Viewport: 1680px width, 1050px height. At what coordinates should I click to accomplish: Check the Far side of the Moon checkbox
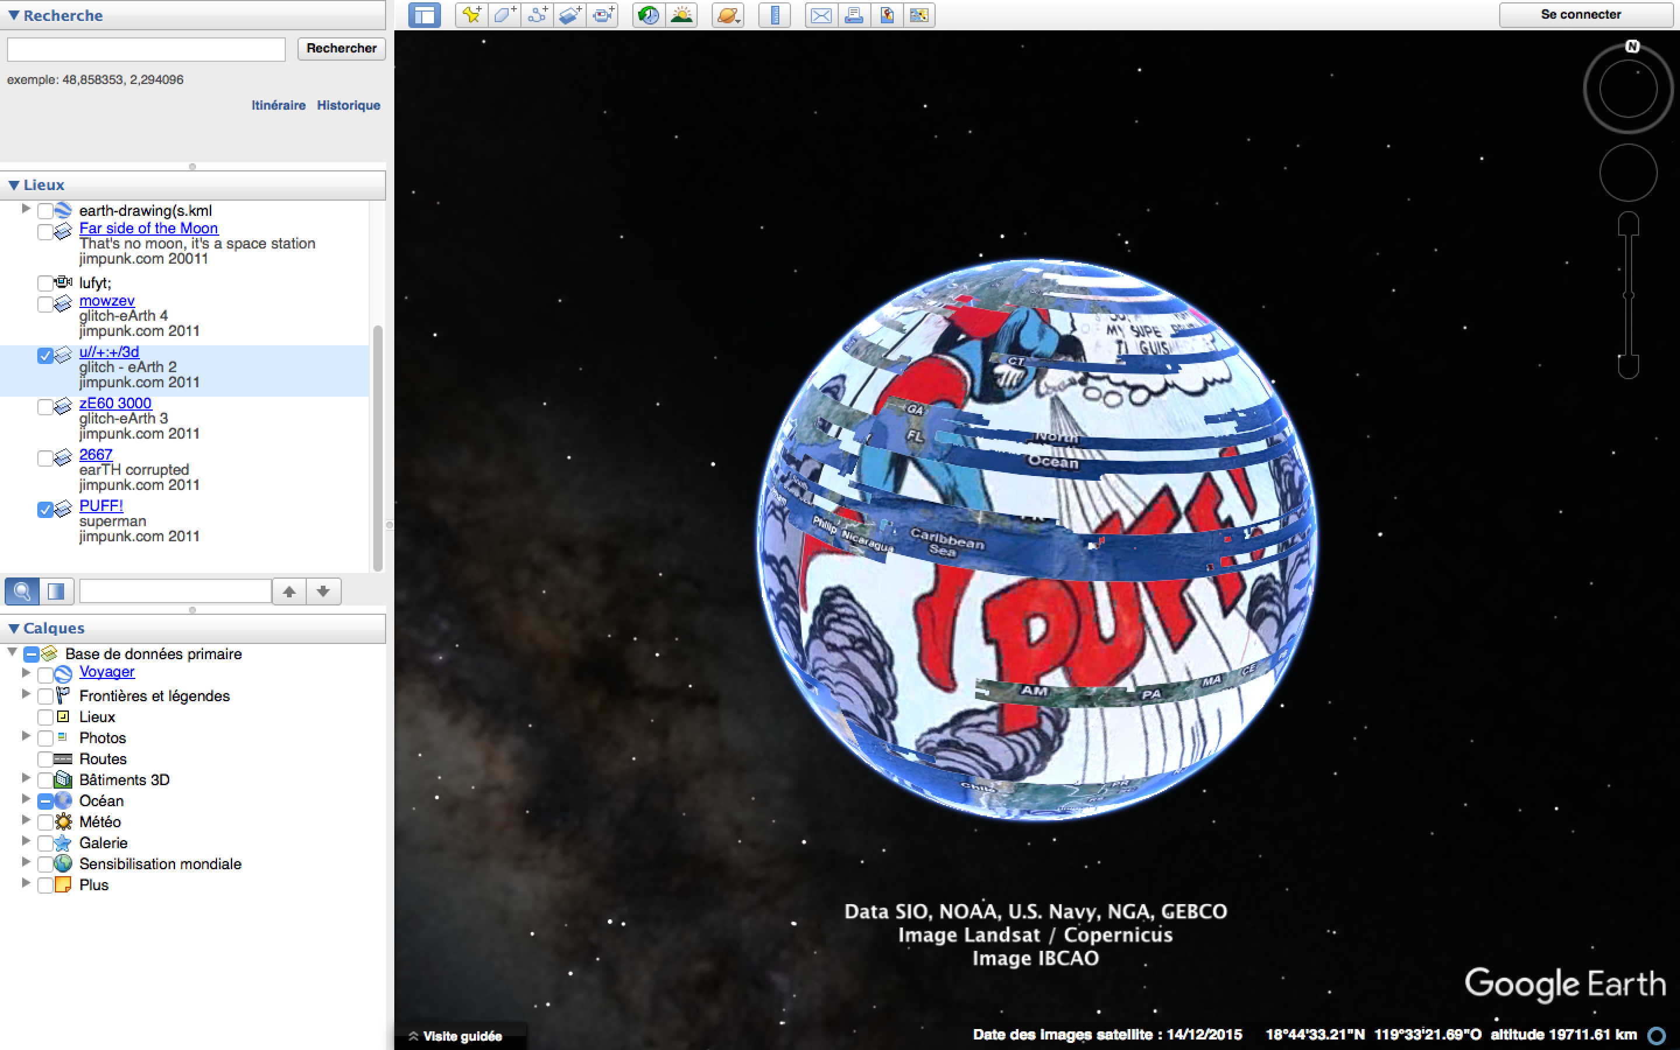click(45, 231)
